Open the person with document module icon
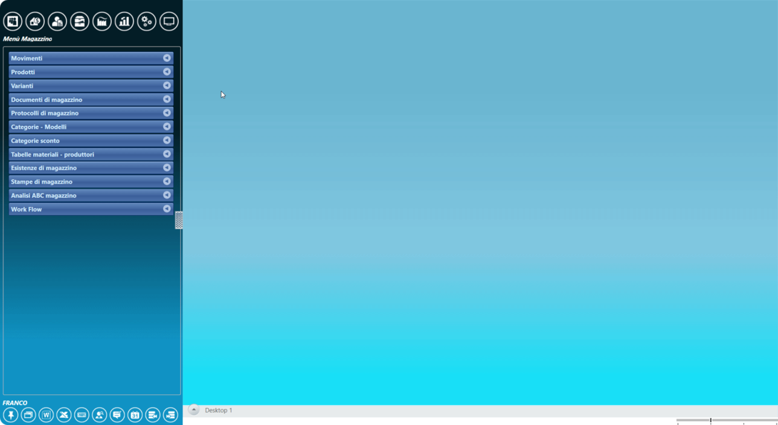This screenshot has height=425, width=778. coord(58,21)
